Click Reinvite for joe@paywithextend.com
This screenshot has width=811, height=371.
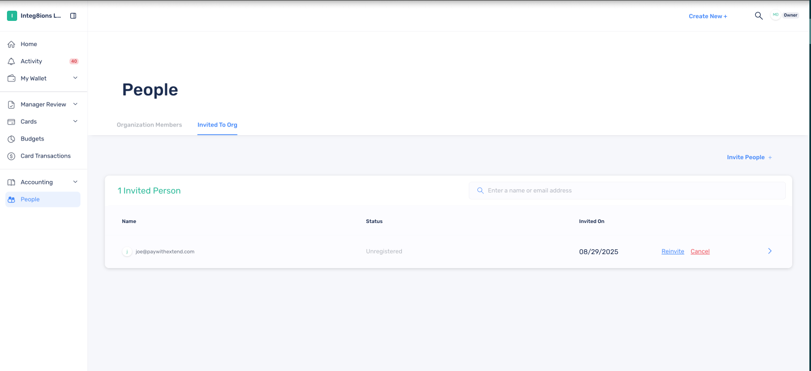click(x=673, y=251)
